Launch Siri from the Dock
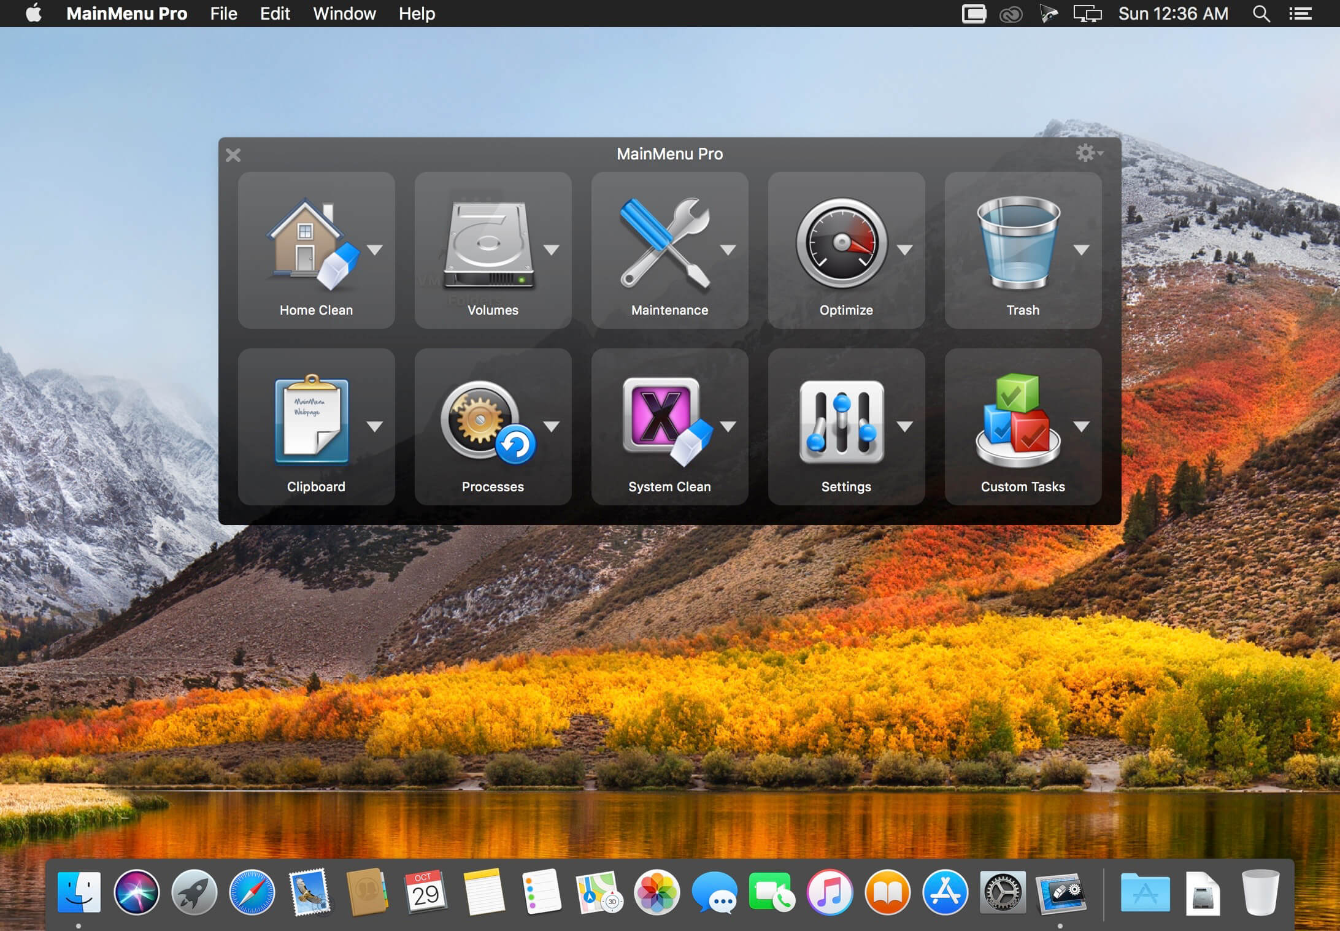Image resolution: width=1340 pixels, height=931 pixels. point(136,892)
